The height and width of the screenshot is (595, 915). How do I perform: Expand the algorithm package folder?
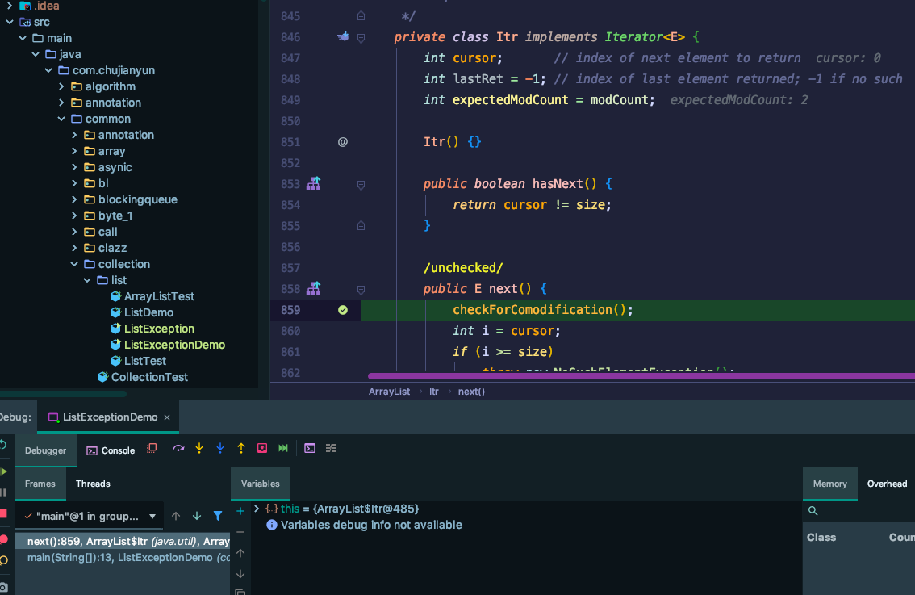click(x=61, y=86)
